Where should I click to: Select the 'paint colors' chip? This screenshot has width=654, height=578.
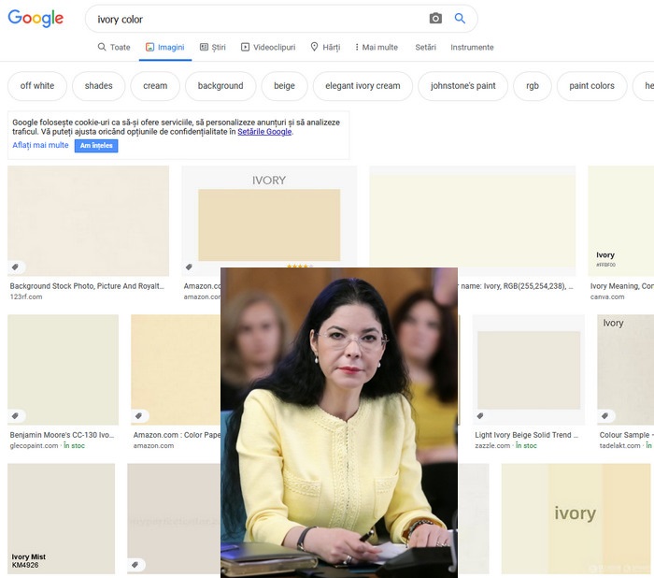pos(591,86)
